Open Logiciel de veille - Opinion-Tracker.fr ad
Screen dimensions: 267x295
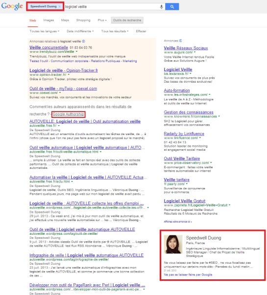click(x=64, y=70)
